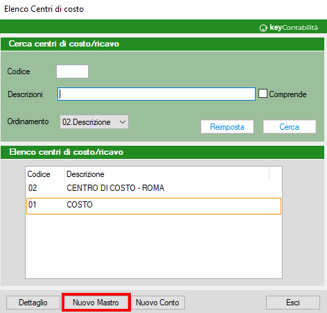
Task: Run search with the Cerca button
Action: tap(290, 127)
